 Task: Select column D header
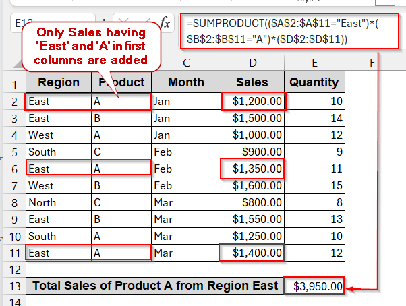(252, 63)
